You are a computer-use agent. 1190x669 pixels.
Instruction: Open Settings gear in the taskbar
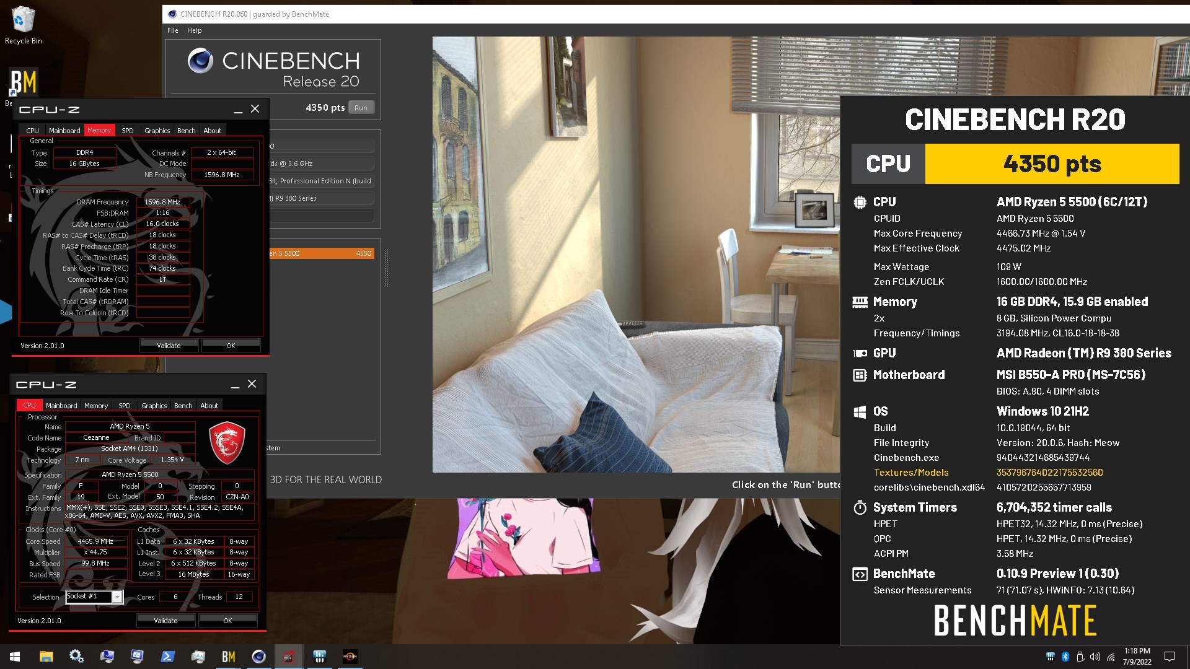pos(76,657)
